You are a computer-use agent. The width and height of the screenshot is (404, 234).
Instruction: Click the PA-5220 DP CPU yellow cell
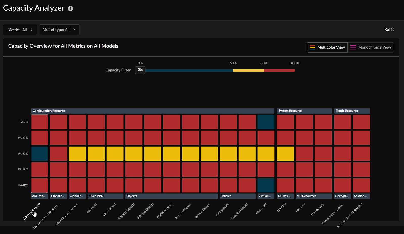(285, 154)
